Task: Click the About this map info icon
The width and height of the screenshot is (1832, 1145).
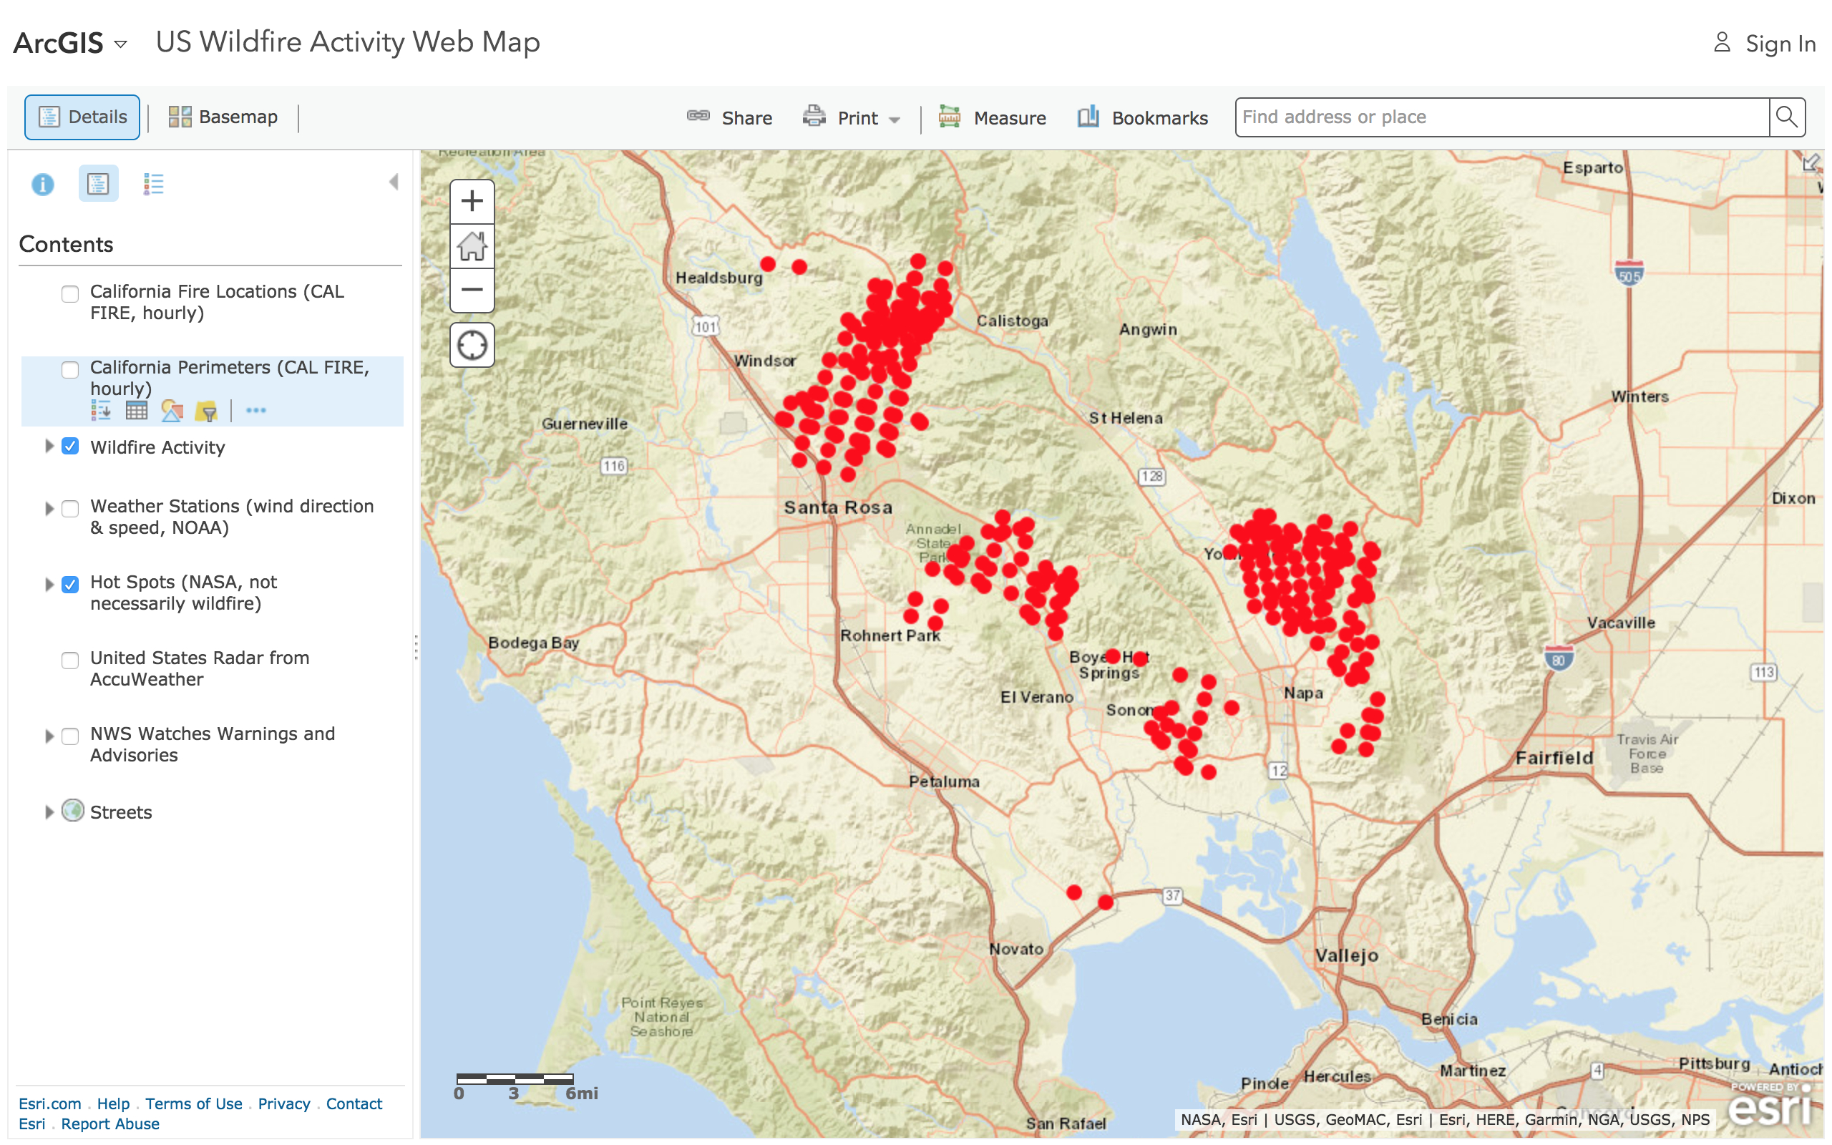Action: tap(43, 184)
